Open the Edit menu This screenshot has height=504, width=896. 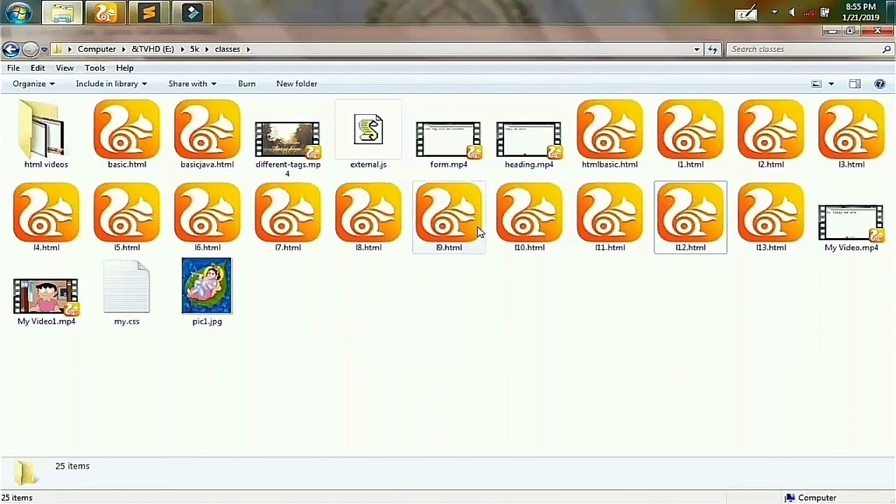38,68
